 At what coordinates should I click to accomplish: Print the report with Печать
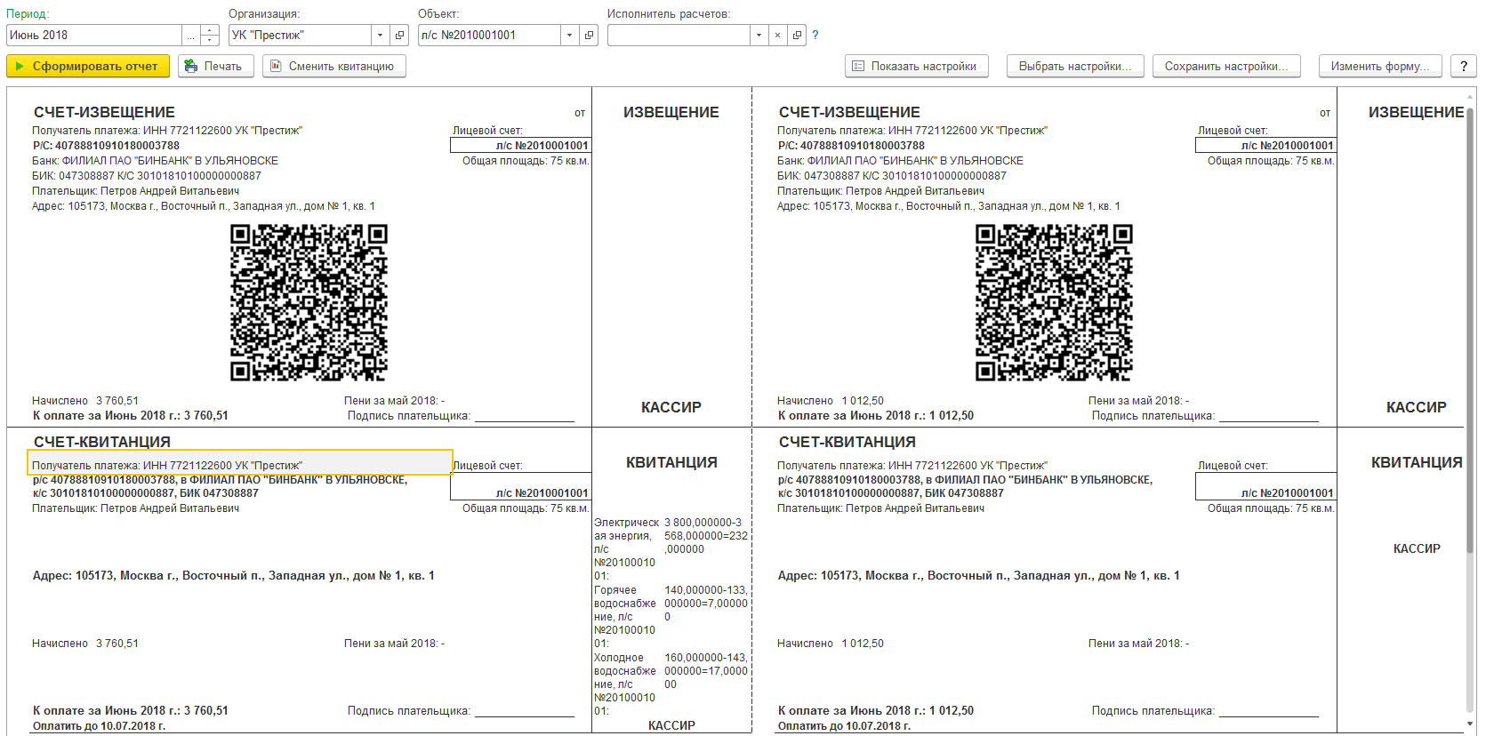(216, 66)
